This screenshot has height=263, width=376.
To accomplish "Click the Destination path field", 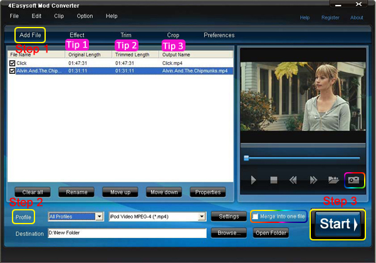I will coord(127,233).
